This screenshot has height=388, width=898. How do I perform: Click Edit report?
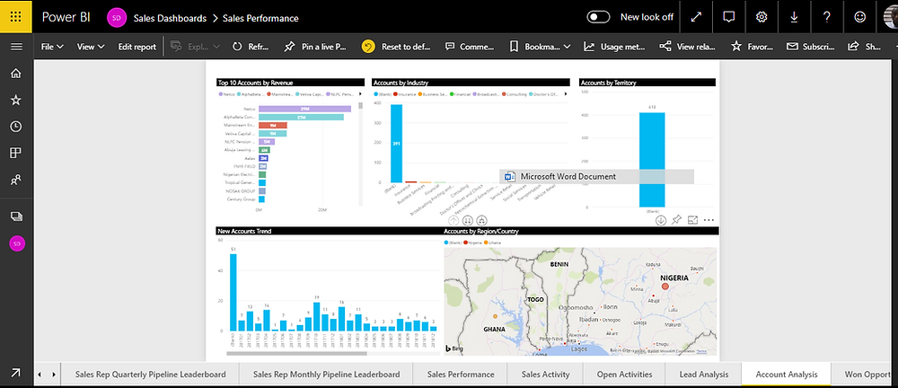[136, 47]
